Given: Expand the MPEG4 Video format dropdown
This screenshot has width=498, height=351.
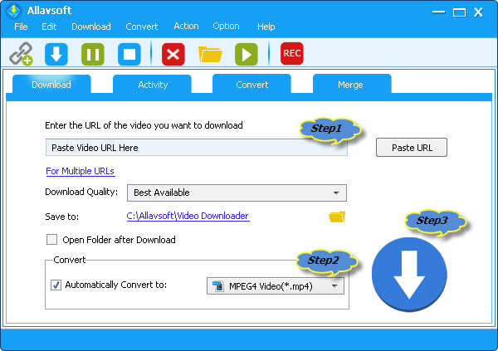Looking at the screenshot, I should point(275,286).
